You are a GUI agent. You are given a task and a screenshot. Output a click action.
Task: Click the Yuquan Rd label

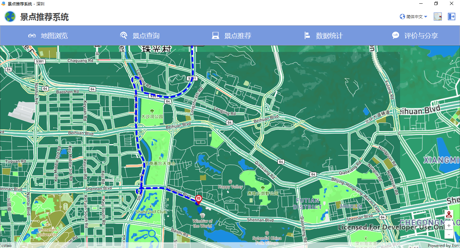tap(15, 161)
